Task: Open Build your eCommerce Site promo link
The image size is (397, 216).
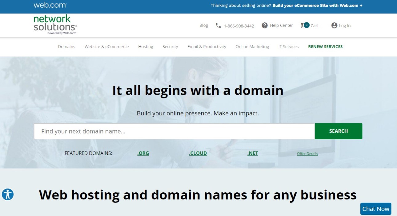Action: [x=317, y=6]
